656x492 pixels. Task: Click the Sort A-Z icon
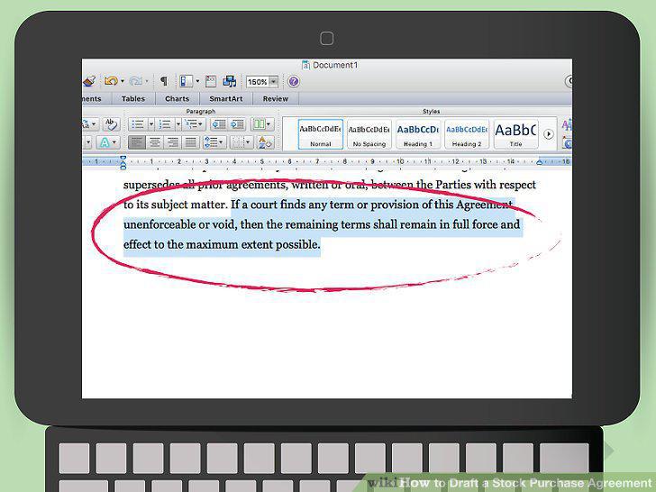[265, 142]
